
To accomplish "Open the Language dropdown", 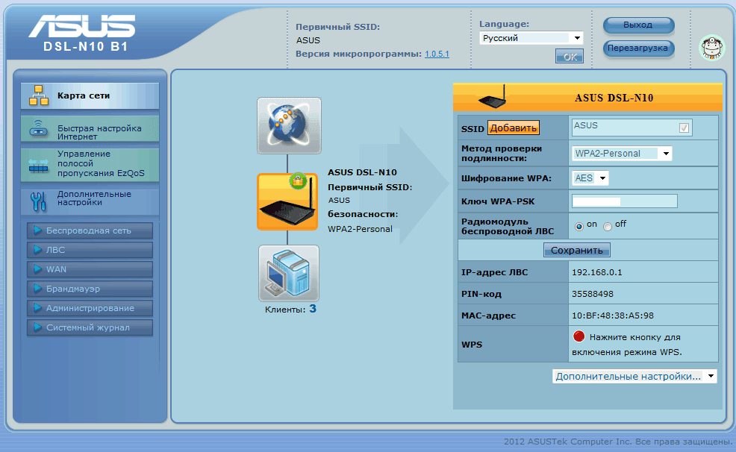I will point(531,38).
